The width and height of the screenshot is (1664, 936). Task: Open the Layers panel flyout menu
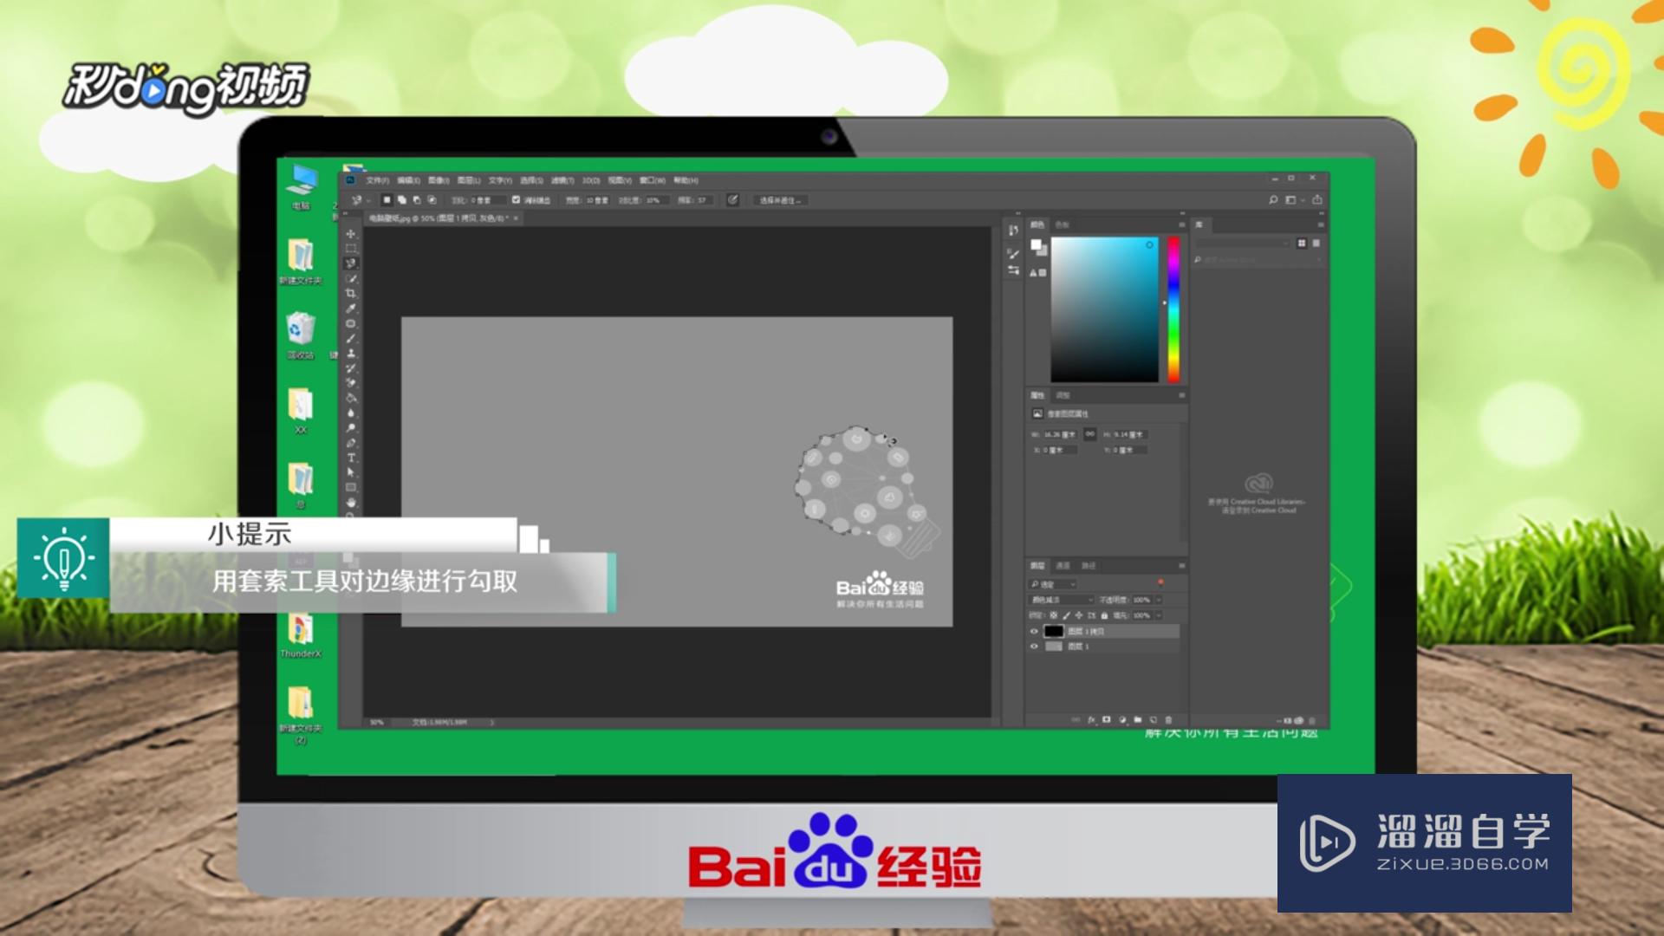click(x=1181, y=566)
